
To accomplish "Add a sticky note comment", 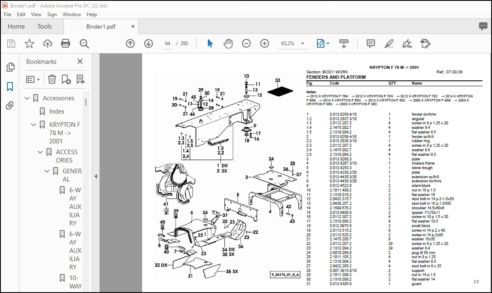I will pos(370,44).
